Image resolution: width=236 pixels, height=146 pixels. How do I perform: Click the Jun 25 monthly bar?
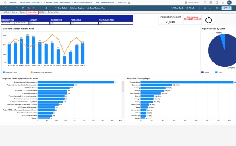click(28, 50)
